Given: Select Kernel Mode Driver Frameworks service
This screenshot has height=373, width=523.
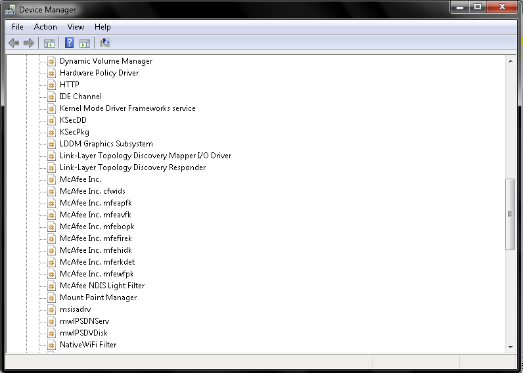Looking at the screenshot, I should click(127, 108).
